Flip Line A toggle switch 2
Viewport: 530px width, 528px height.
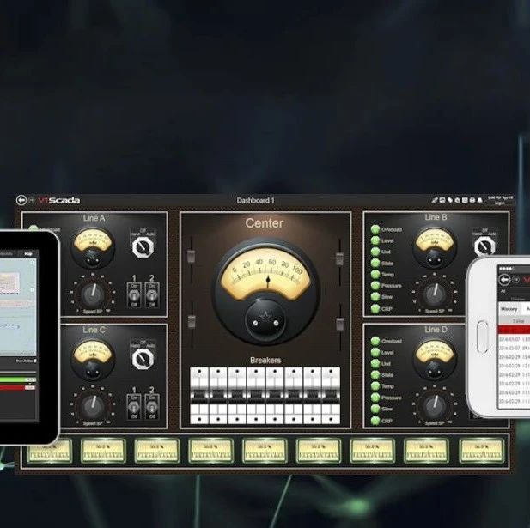pyautogui.click(x=151, y=295)
